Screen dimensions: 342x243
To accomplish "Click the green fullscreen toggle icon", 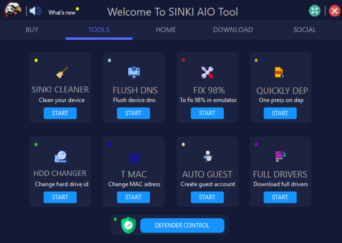I will tap(314, 10).
